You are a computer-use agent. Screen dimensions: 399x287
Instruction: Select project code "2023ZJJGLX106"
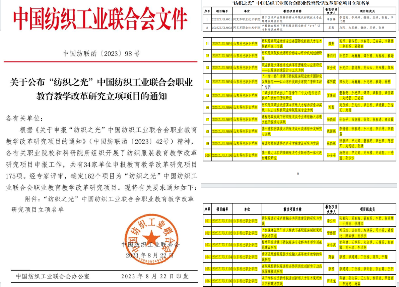click(222, 281)
